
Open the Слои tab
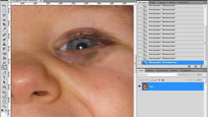[x=141, y=70]
